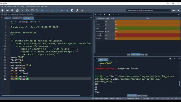Go to parent directory arrow
The image size is (181, 102).
[178, 10]
